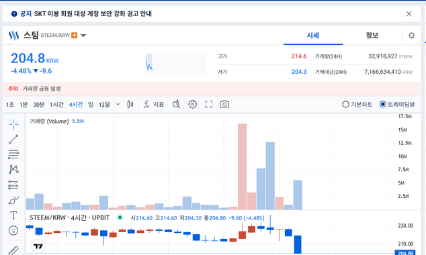Open the 지표 indicators menu
The width and height of the screenshot is (426, 255).
tap(154, 105)
